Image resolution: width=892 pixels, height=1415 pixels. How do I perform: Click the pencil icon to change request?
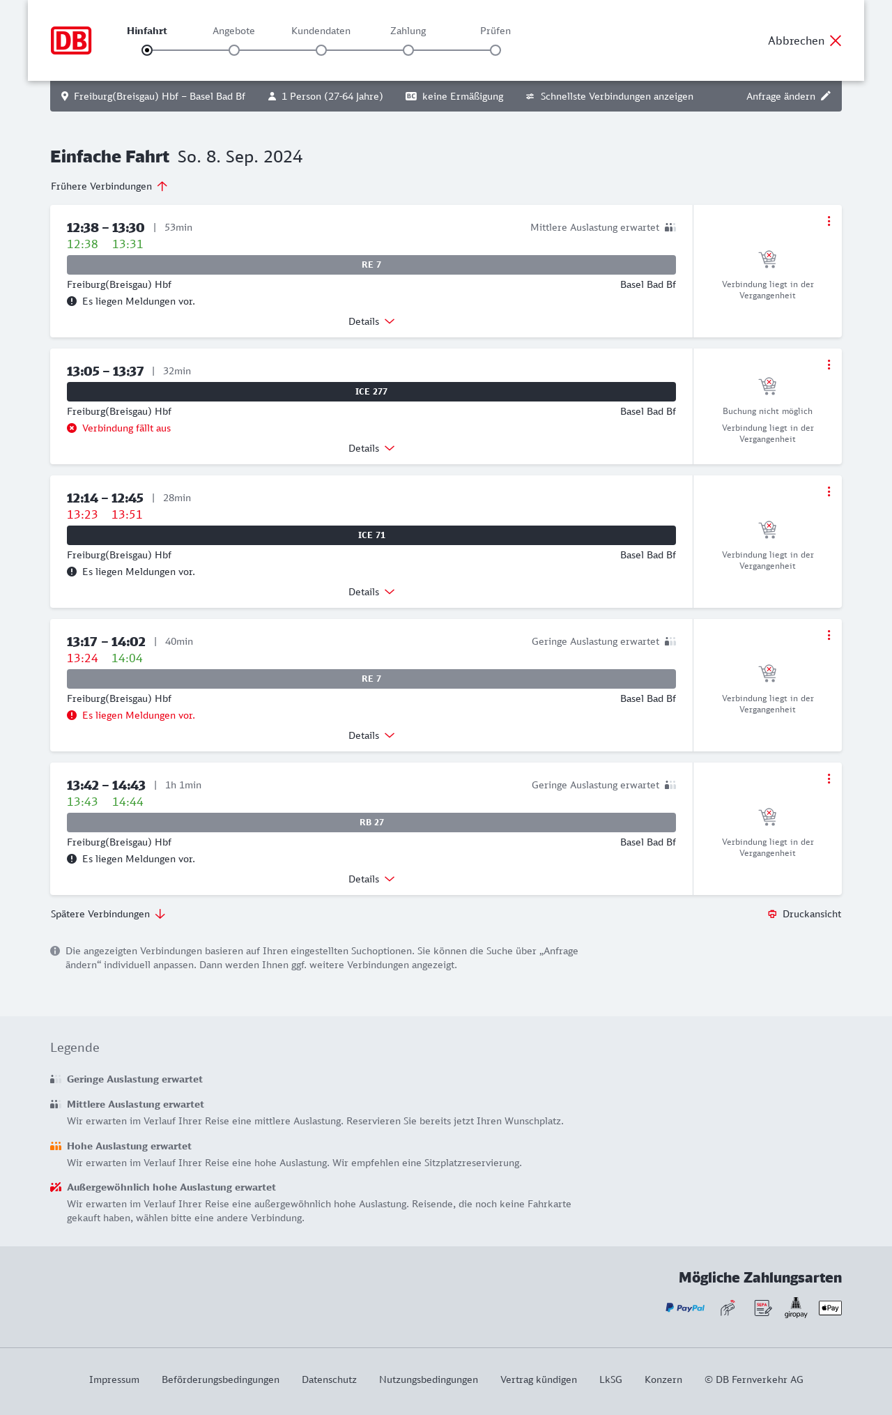(x=826, y=96)
